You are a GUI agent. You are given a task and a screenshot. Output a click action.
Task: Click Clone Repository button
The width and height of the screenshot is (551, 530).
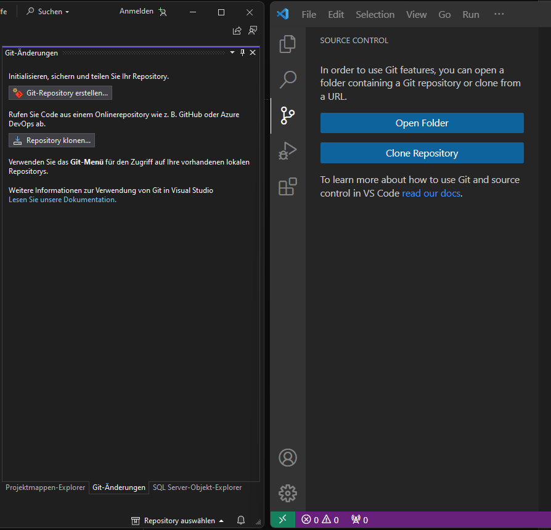[422, 153]
